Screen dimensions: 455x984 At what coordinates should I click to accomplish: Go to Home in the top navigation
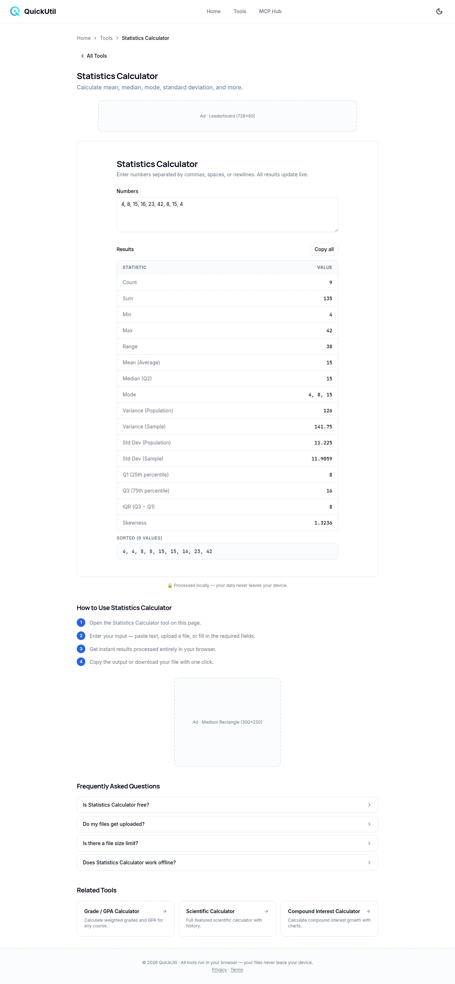click(214, 11)
